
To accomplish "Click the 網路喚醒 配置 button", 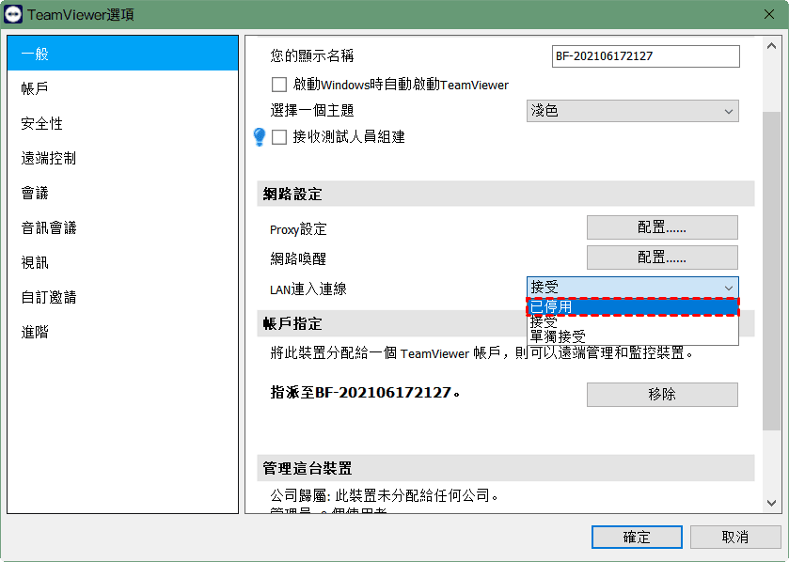I will pyautogui.click(x=662, y=258).
